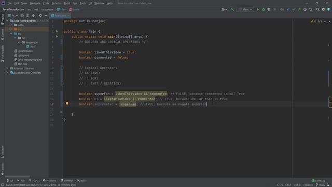Viewport: 332px width, 187px height.
Task: Open the Git tool window at bottom
Action: click(10, 180)
